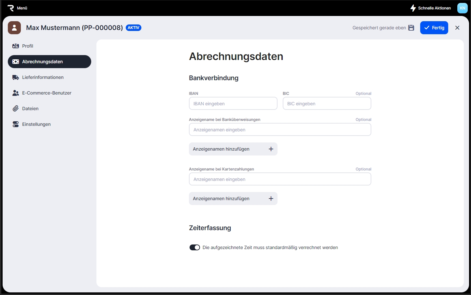Click the floppy disk save icon

tap(411, 28)
